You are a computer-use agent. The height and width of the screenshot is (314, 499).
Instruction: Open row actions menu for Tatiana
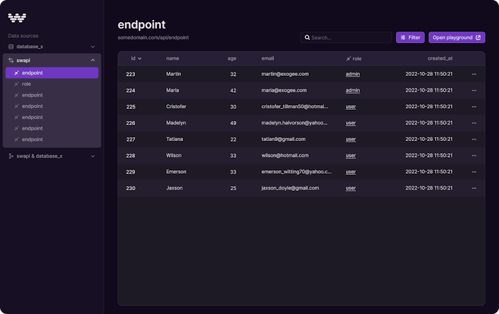474,139
